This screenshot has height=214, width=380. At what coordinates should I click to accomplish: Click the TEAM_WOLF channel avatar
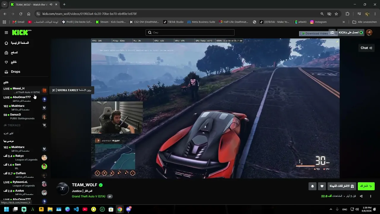[63, 188]
